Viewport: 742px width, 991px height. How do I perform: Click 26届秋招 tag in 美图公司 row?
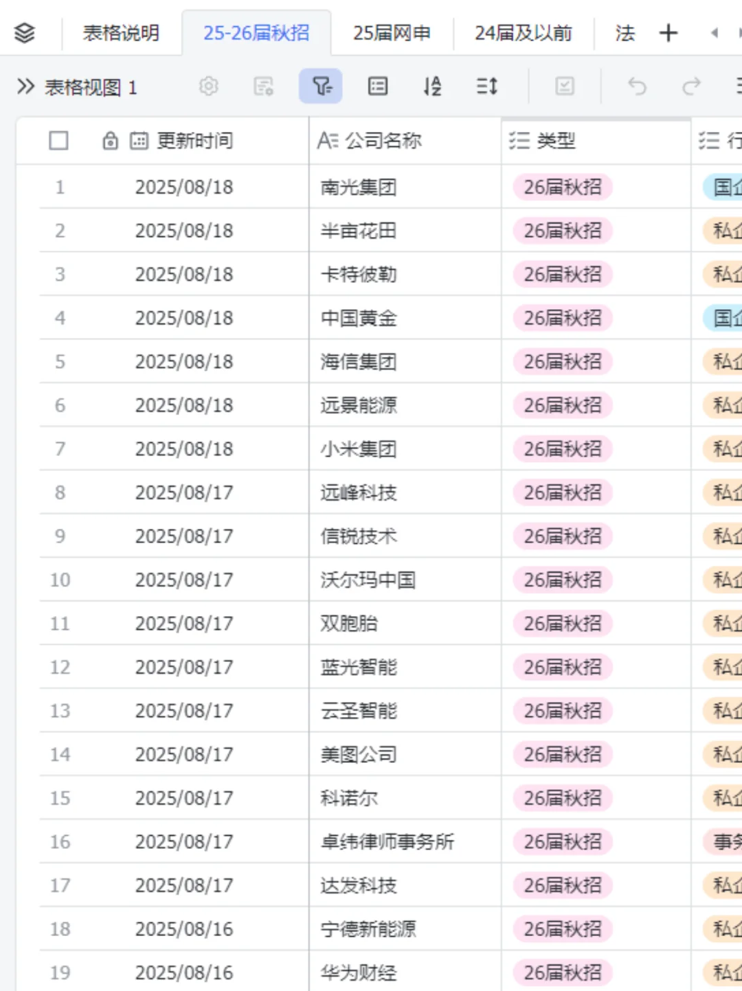563,754
